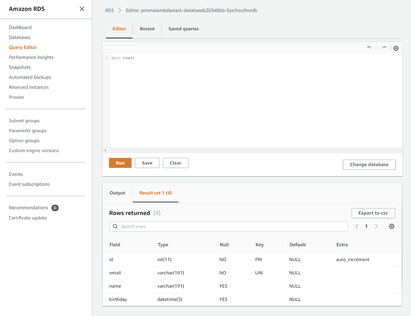The image size is (411, 316).
Task: Click the Extra column header
Action: (342, 245)
